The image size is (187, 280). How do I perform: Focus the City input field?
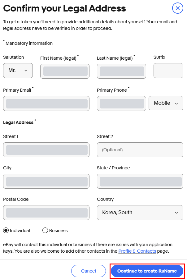pos(46,181)
